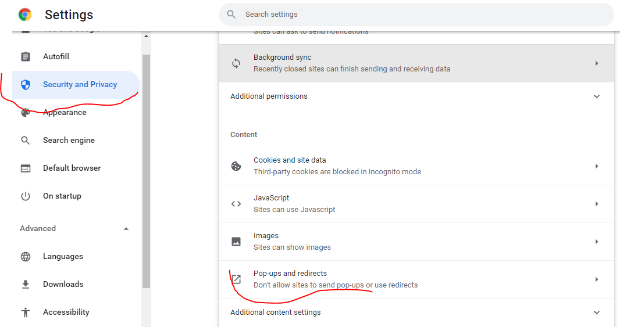Click 'Sites can use Javascript' text

[x=294, y=210]
